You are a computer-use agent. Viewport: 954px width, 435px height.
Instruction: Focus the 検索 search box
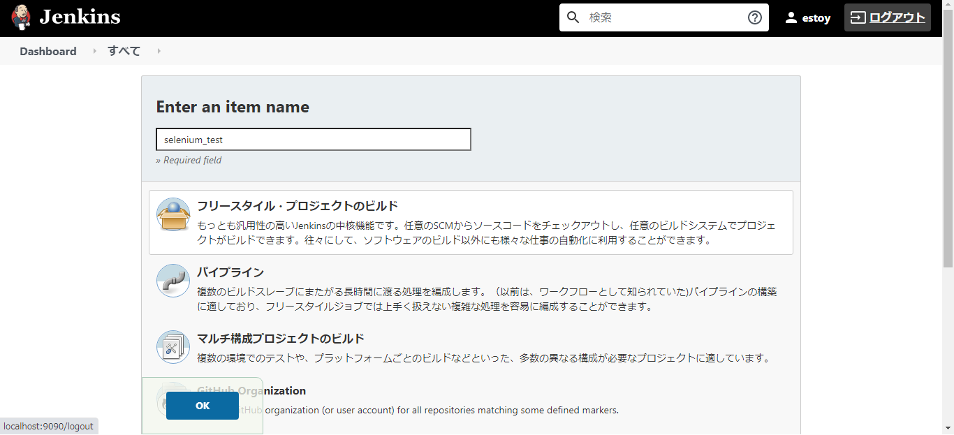pos(664,17)
